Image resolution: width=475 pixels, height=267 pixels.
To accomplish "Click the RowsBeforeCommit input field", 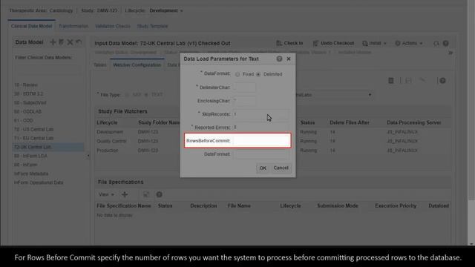I will coord(261,141).
